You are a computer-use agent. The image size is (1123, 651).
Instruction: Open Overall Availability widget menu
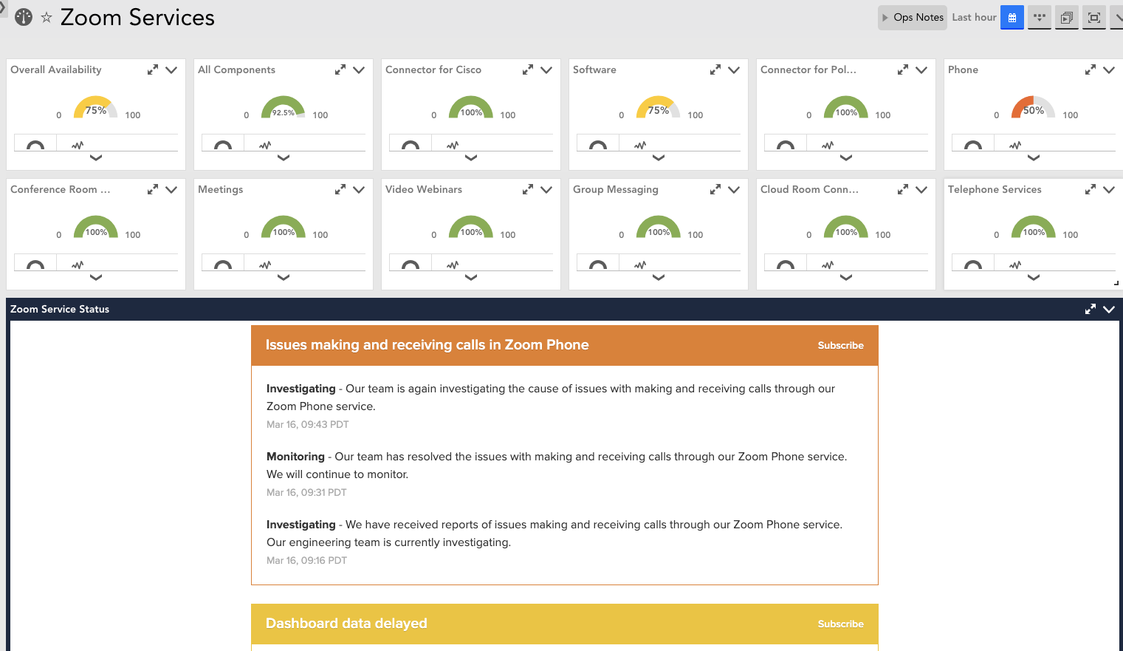(171, 69)
